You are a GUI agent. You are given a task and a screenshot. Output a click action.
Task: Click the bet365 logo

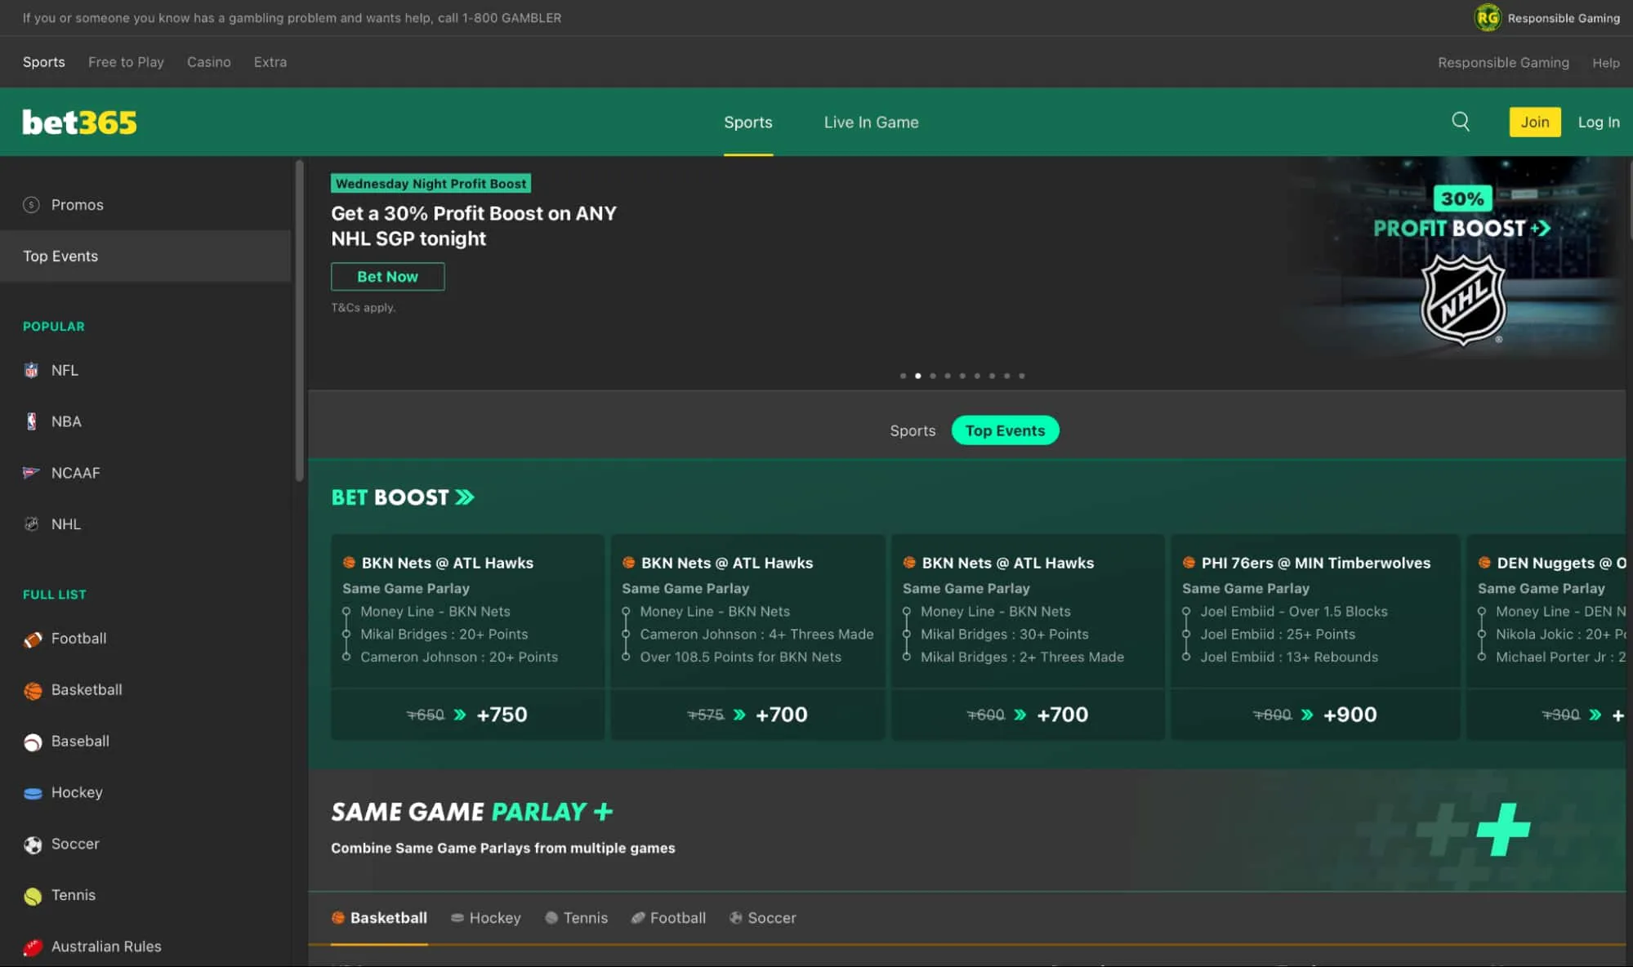pyautogui.click(x=79, y=123)
